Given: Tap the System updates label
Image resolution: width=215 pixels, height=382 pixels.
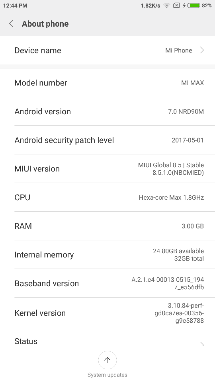Looking at the screenshot, I should (107, 375).
